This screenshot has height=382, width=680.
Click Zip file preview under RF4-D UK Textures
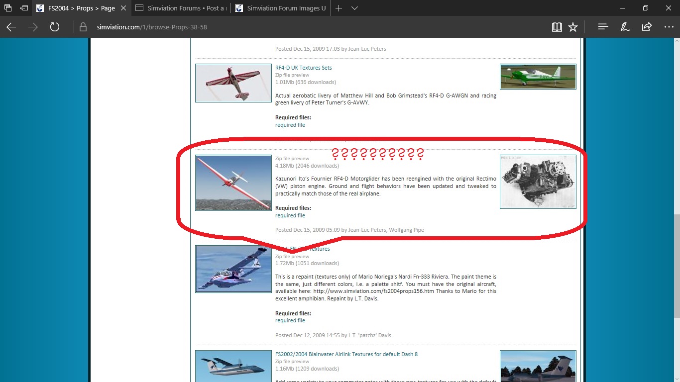(x=292, y=75)
